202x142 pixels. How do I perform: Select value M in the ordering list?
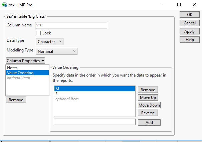coord(94,89)
